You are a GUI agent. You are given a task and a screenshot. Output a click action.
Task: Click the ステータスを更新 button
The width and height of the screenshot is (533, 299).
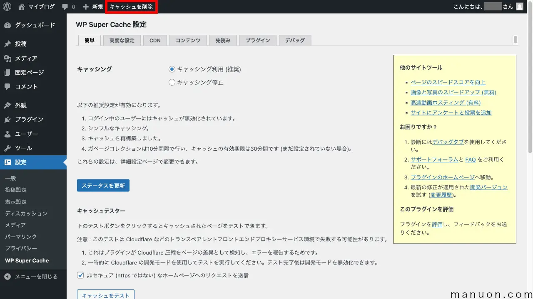click(103, 185)
